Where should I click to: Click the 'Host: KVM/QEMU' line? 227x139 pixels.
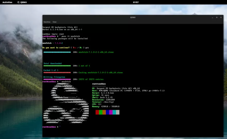tap(128, 91)
